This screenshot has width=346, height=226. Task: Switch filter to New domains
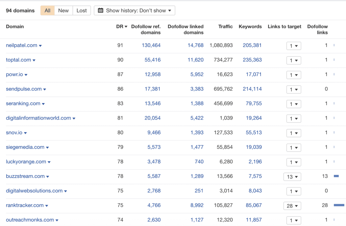pos(63,10)
